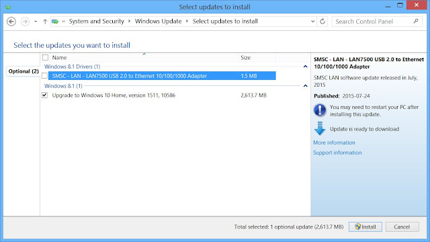Go back with the Back arrow button
The width and height of the screenshot is (430, 242).
pyautogui.click(x=11, y=22)
